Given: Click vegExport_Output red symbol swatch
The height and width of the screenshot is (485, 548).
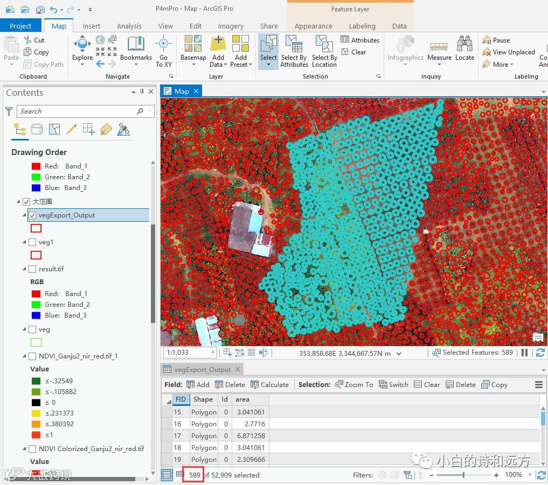Looking at the screenshot, I should point(36,228).
